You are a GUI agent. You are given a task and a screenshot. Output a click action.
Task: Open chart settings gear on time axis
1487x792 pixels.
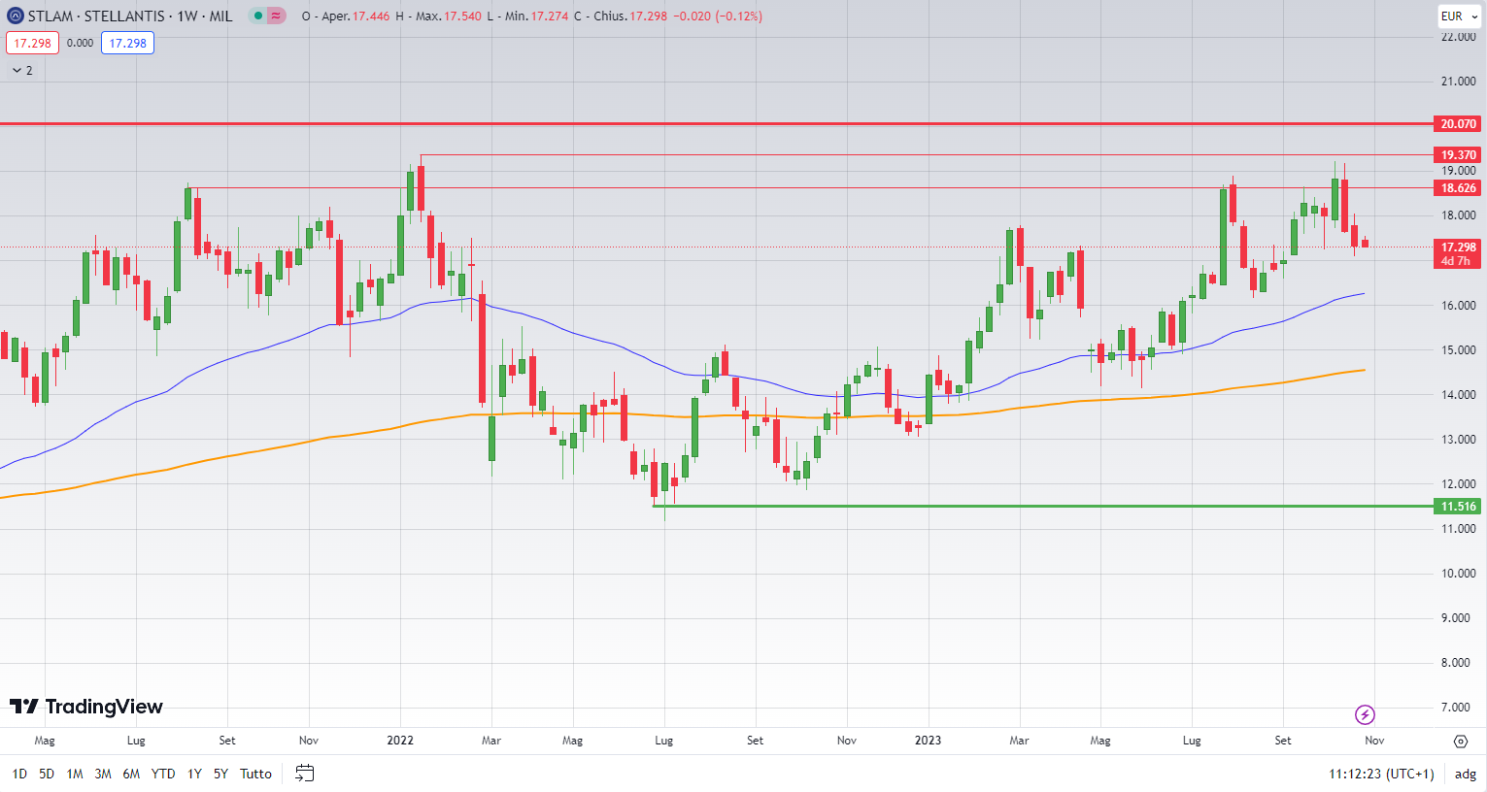click(1461, 741)
